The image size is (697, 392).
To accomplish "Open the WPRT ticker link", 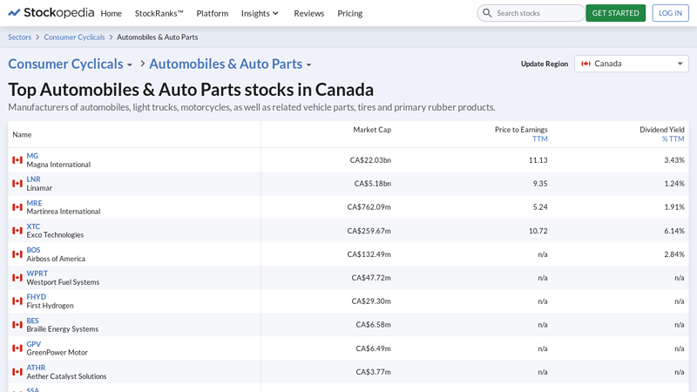I will tap(37, 274).
